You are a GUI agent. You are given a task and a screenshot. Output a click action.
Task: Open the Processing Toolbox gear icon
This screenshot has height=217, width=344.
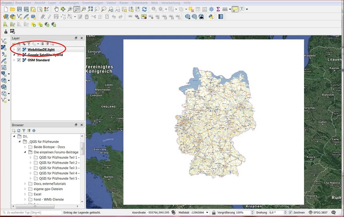[x=211, y=9]
